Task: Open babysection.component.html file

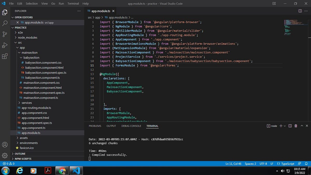Action: point(44,68)
